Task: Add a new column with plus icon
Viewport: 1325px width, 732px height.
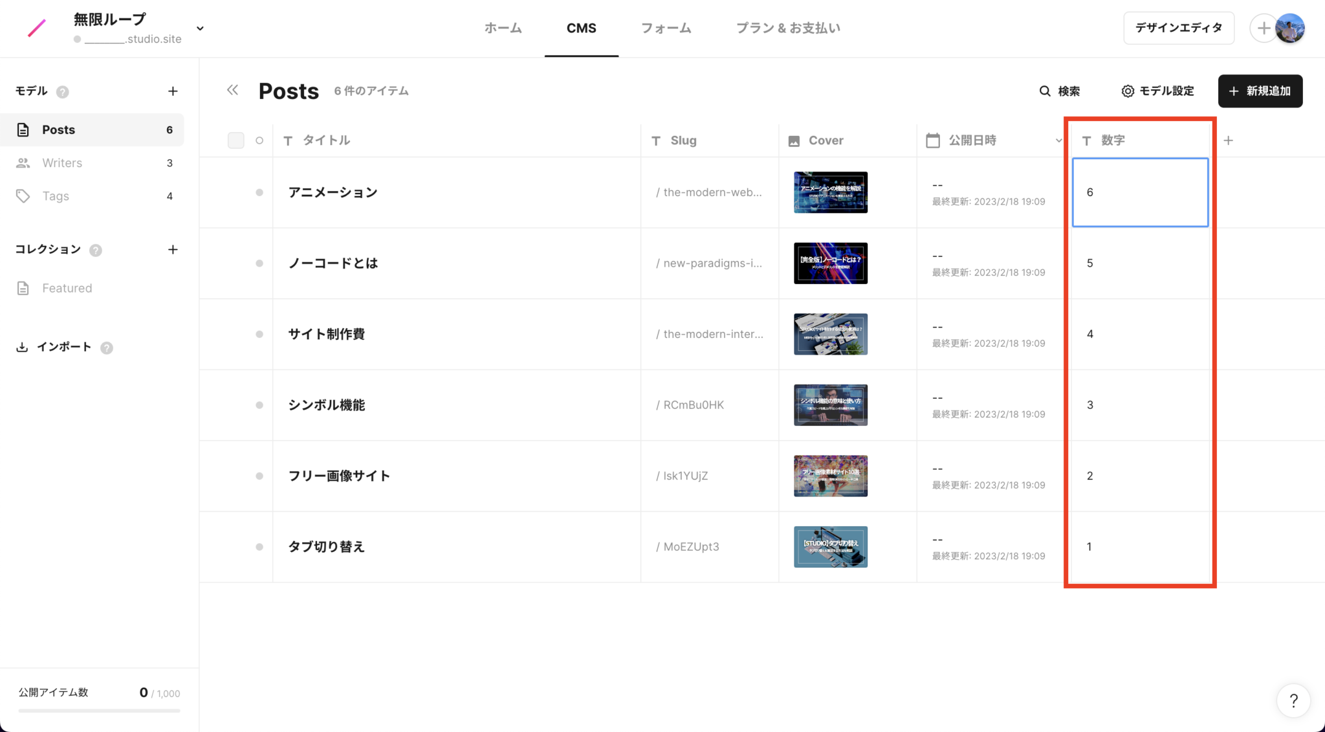Action: click(1228, 140)
